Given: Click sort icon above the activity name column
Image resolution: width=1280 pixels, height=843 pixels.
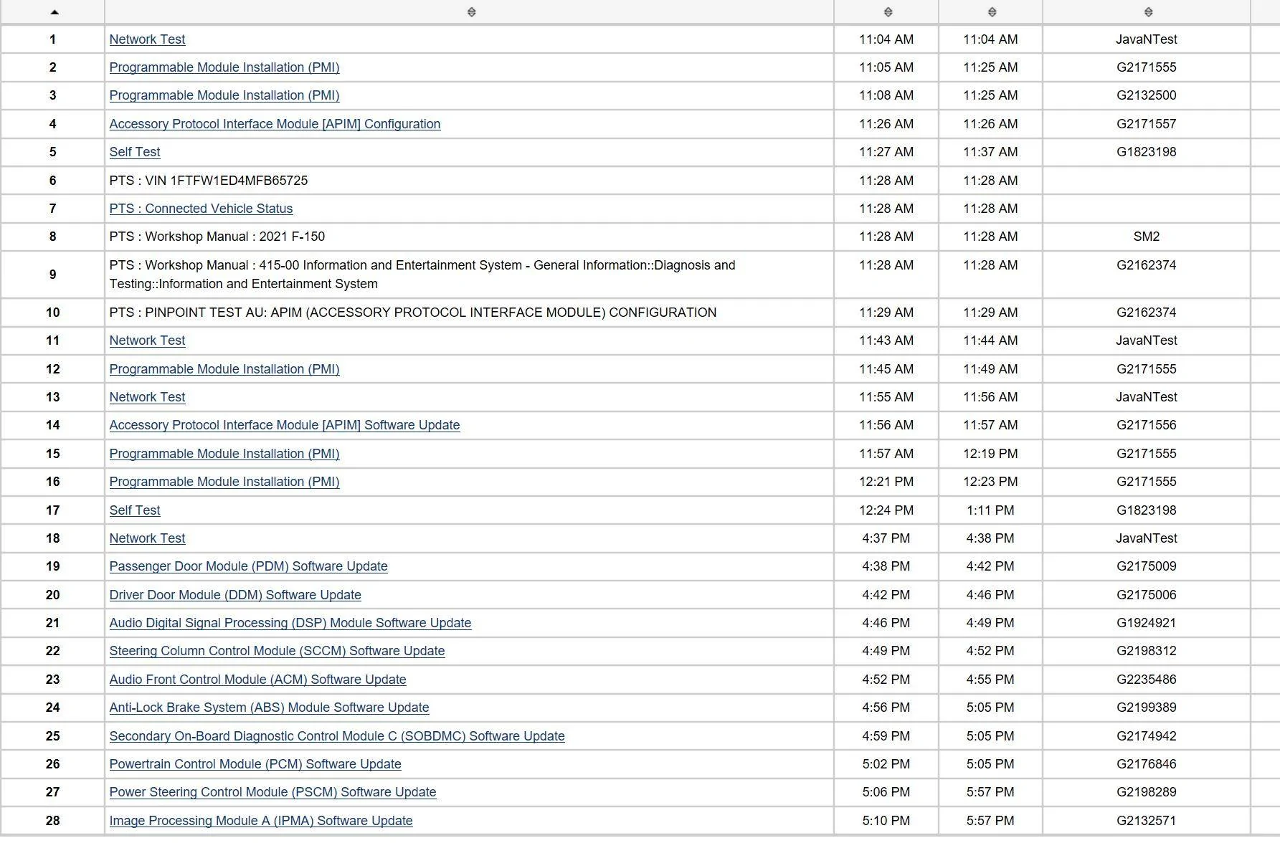Looking at the screenshot, I should pyautogui.click(x=471, y=12).
